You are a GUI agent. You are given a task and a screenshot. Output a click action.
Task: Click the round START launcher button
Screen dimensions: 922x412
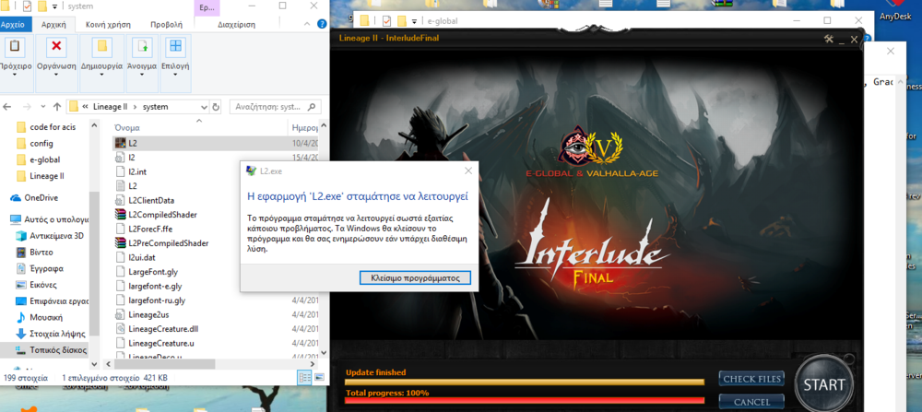823,385
